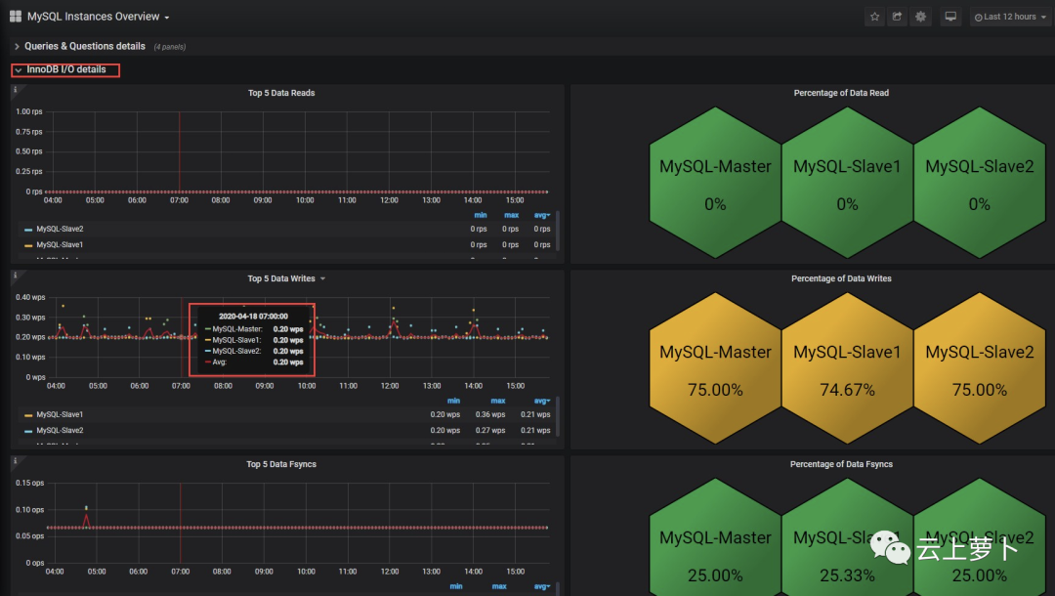The height and width of the screenshot is (596, 1055).
Task: Toggle MySQL-Slave2 series in Data Writes legend
Action: (x=60, y=431)
